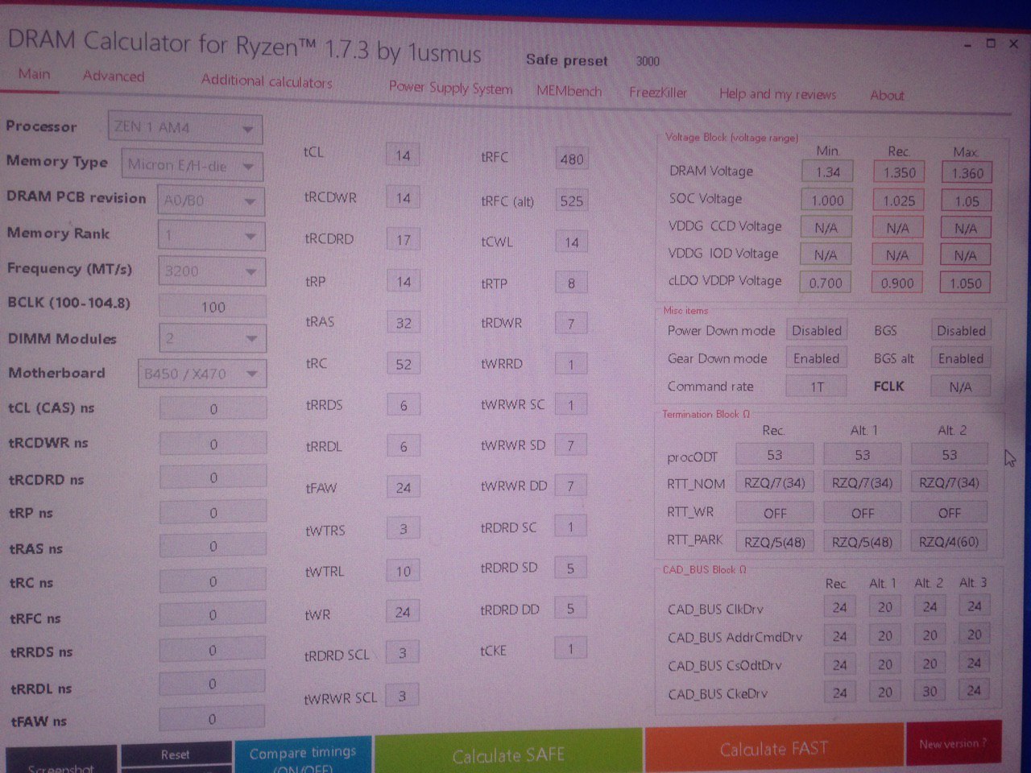This screenshot has height=773, width=1031.
Task: Click the tRFC value 480
Action: pyautogui.click(x=571, y=159)
